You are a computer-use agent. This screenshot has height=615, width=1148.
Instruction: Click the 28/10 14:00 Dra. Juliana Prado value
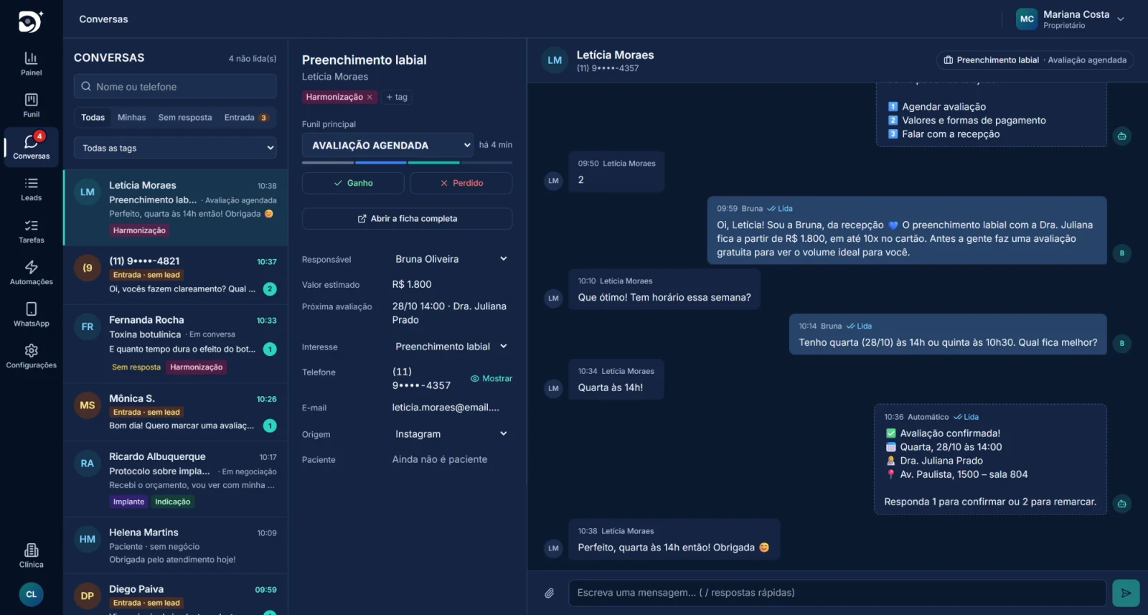(449, 313)
